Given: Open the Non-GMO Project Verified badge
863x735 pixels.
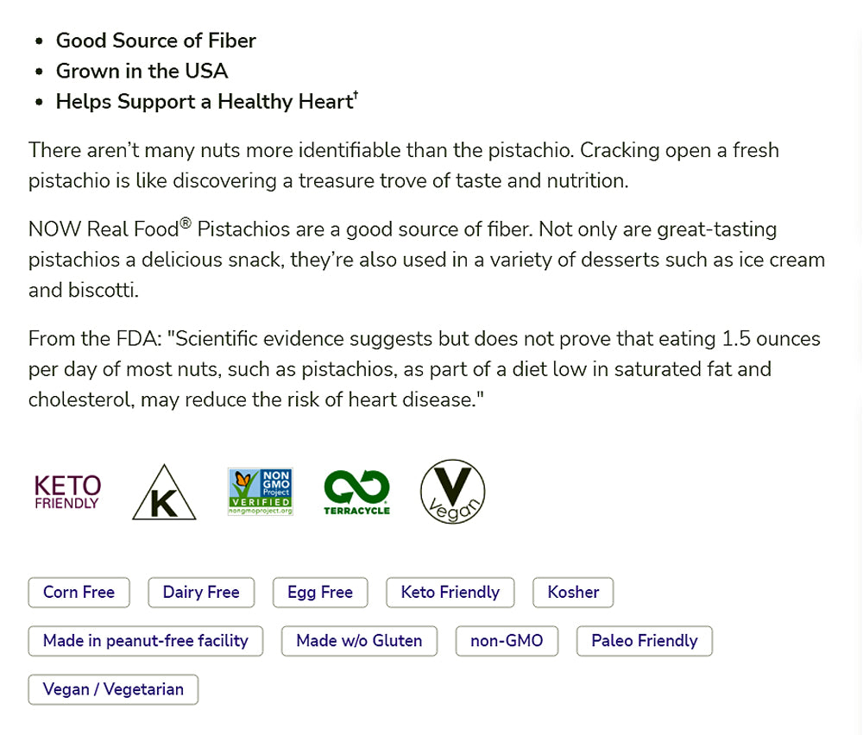Looking at the screenshot, I should point(260,492).
